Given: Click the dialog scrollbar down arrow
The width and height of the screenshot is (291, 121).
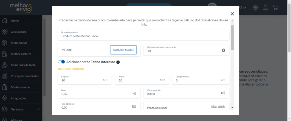Looking at the screenshot, I should [x=232, y=108].
